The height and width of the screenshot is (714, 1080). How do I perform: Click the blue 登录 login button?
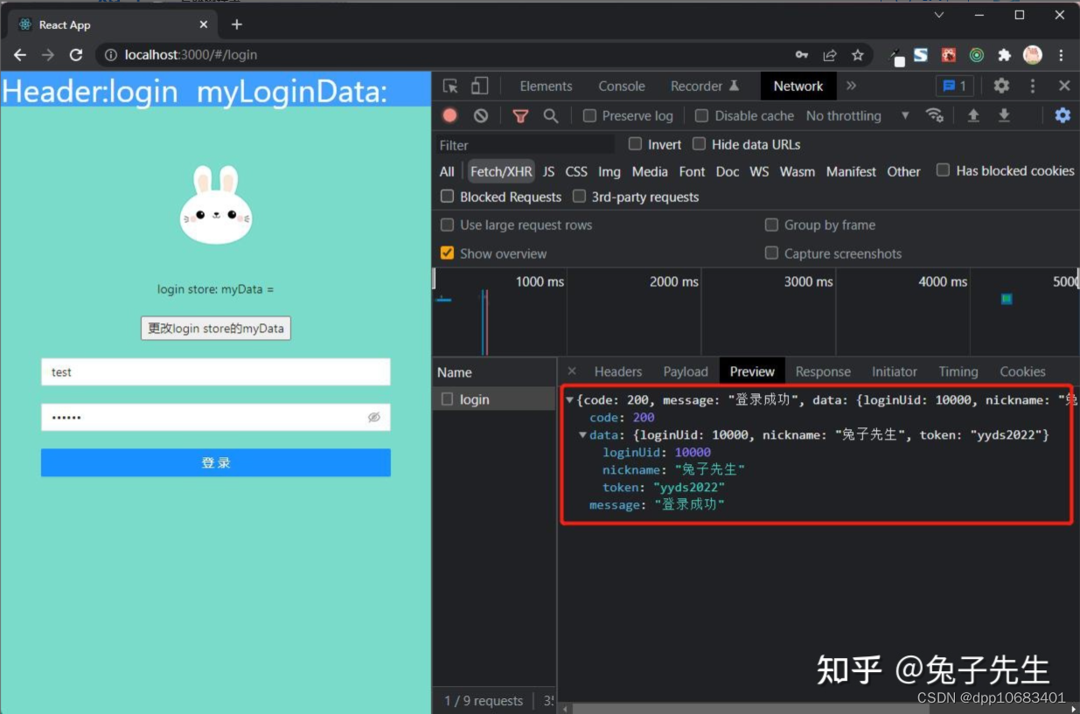pyautogui.click(x=215, y=463)
